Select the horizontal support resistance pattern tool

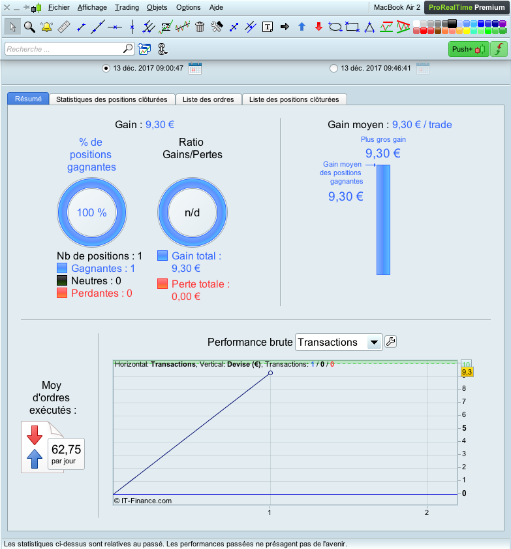point(386,27)
